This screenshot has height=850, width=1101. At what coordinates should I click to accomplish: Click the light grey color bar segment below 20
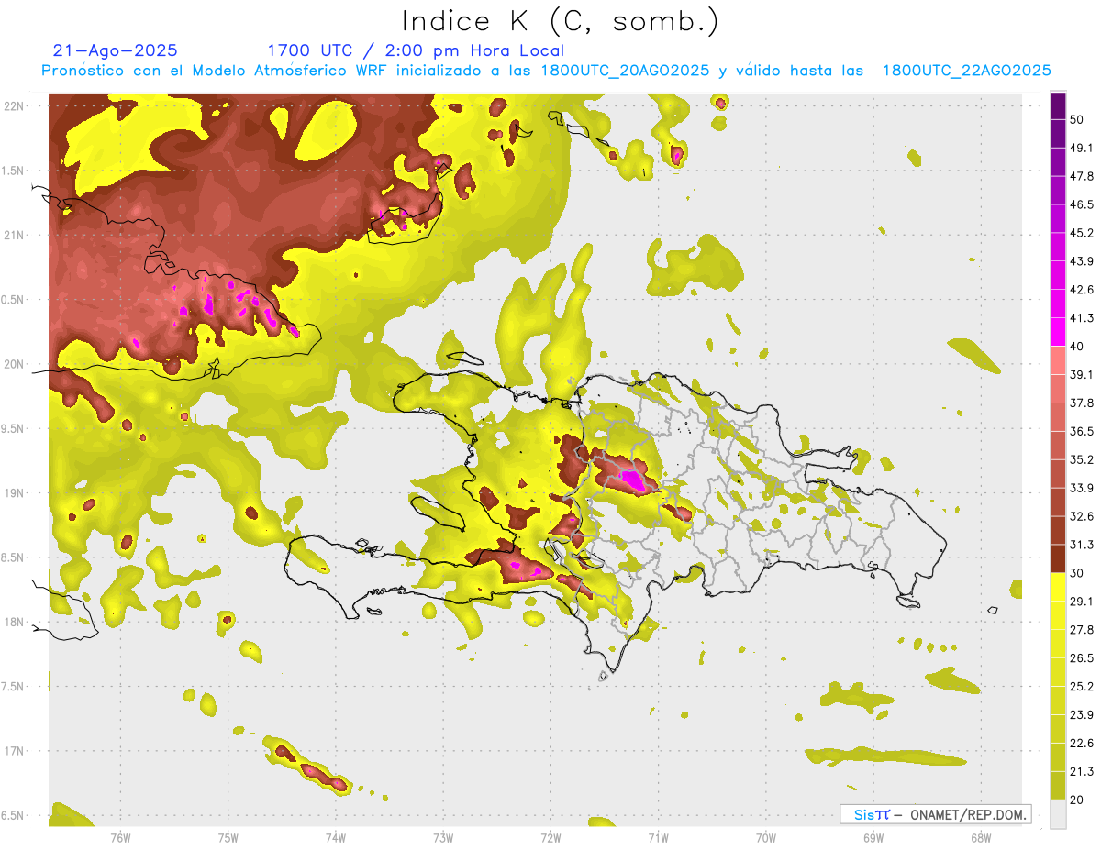click(1058, 813)
